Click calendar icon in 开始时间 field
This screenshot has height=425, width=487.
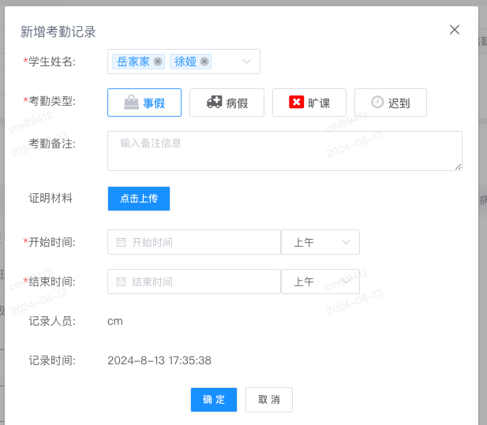pyautogui.click(x=121, y=242)
